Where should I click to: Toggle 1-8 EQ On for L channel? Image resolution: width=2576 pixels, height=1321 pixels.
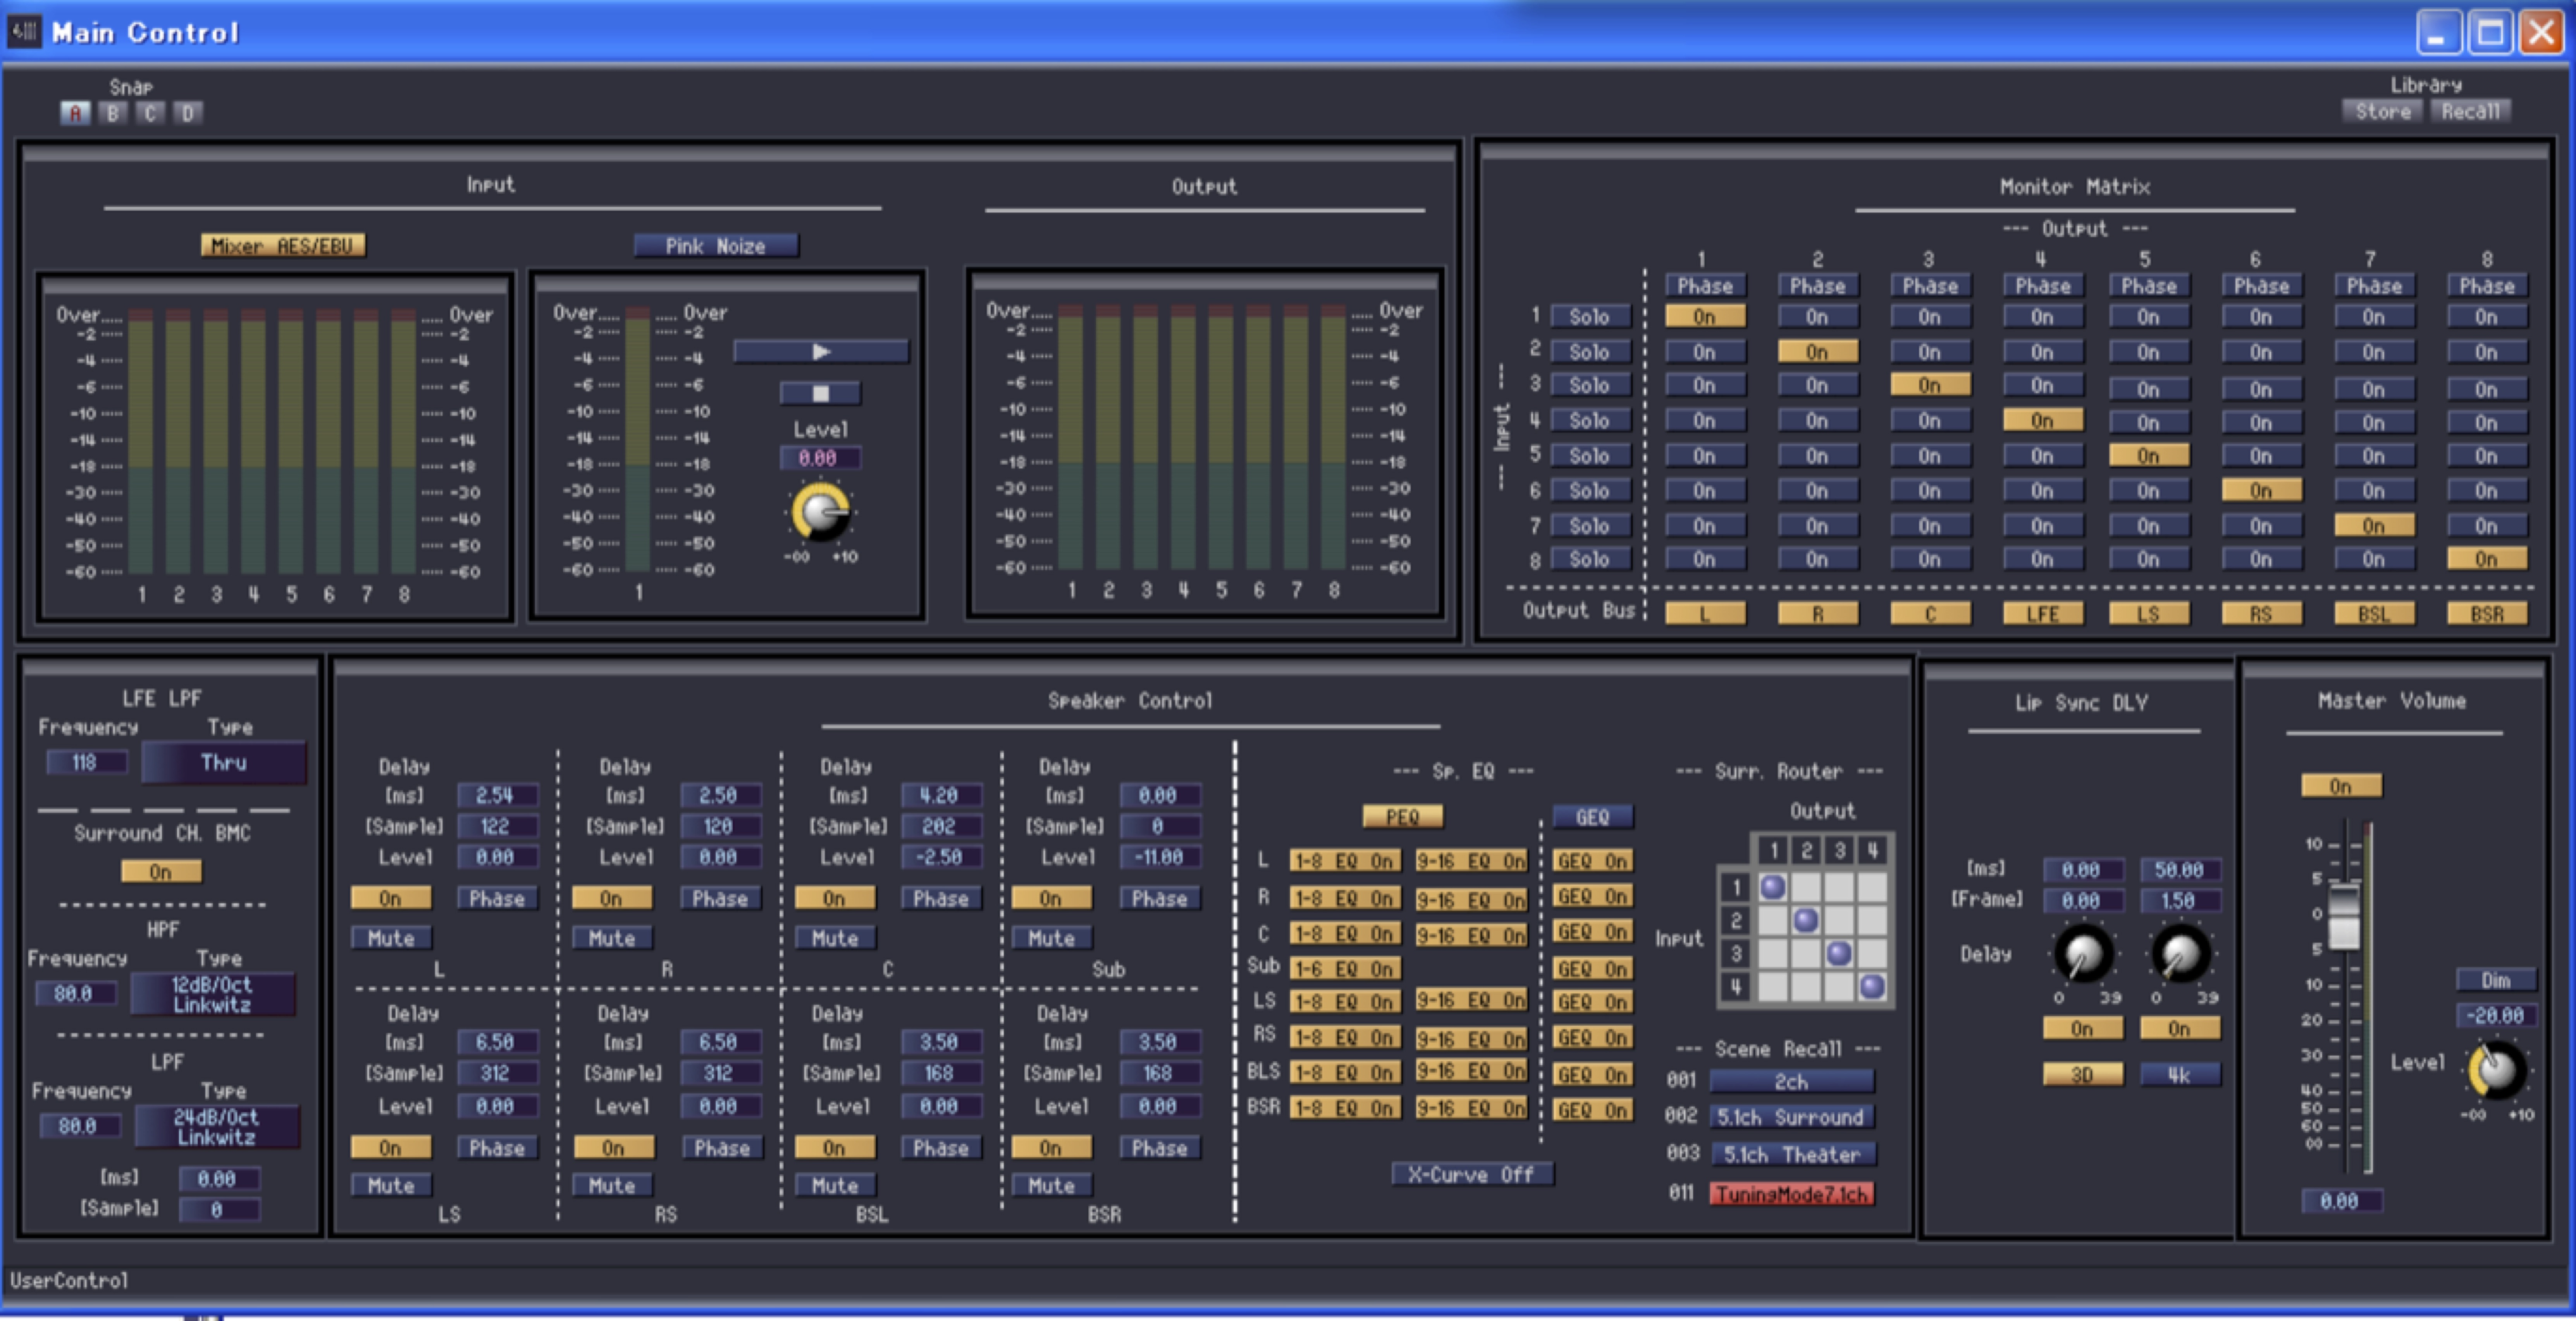[1345, 861]
